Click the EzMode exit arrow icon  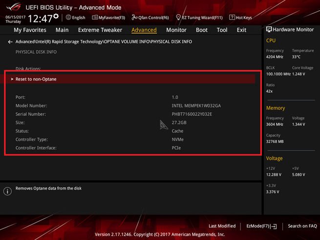[x=274, y=226]
